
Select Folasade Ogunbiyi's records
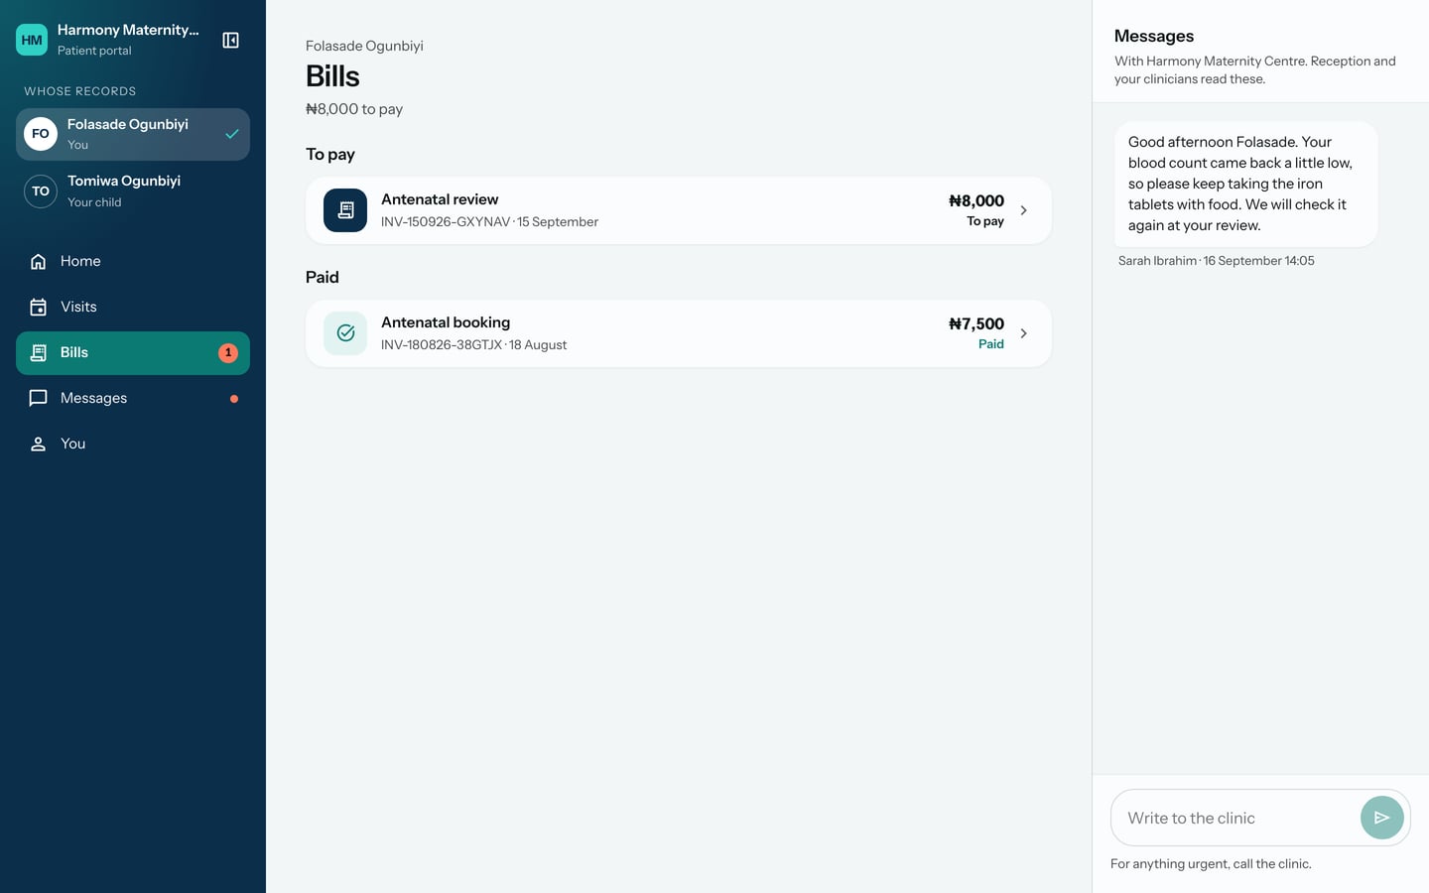(x=133, y=134)
